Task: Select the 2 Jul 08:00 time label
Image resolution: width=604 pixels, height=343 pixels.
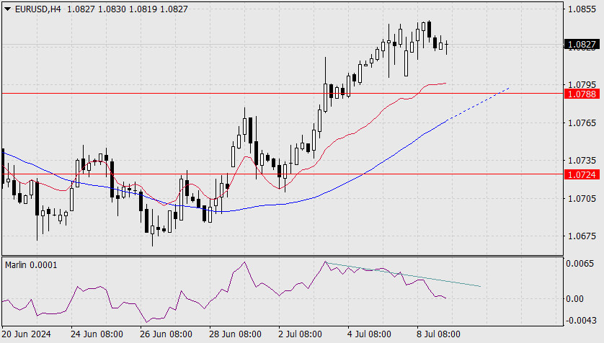Action: (300, 334)
